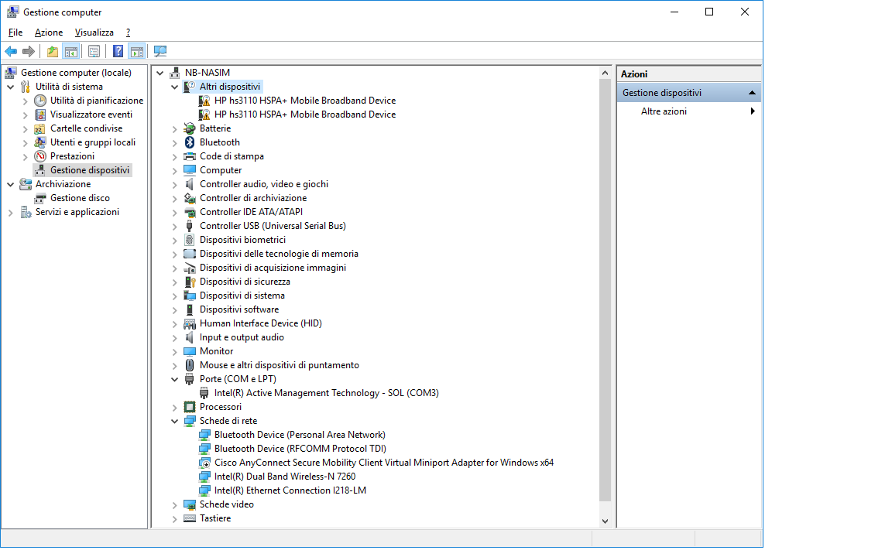The width and height of the screenshot is (892, 557).
Task: Toggle the console tree show/hide button
Action: tap(70, 52)
